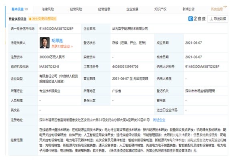
Task: Click the 进出口企业代码 label cell
Action: pyautogui.click(x=169, y=110)
